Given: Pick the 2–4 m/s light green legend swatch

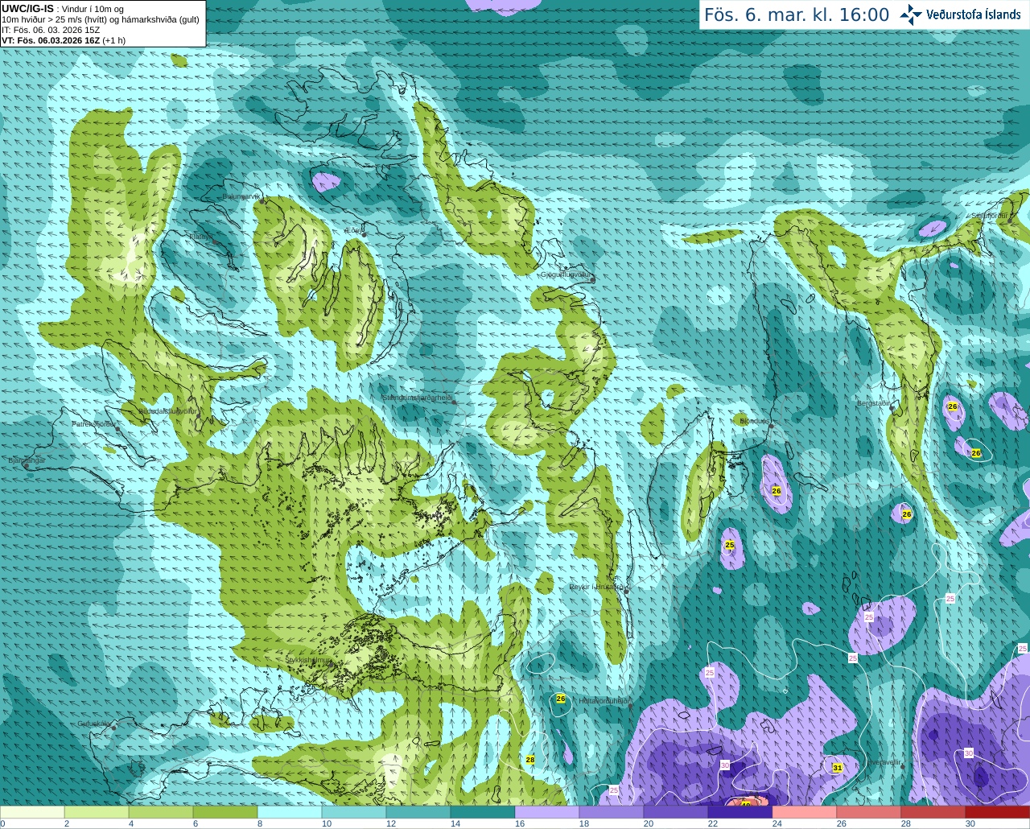Looking at the screenshot, I should click(97, 812).
